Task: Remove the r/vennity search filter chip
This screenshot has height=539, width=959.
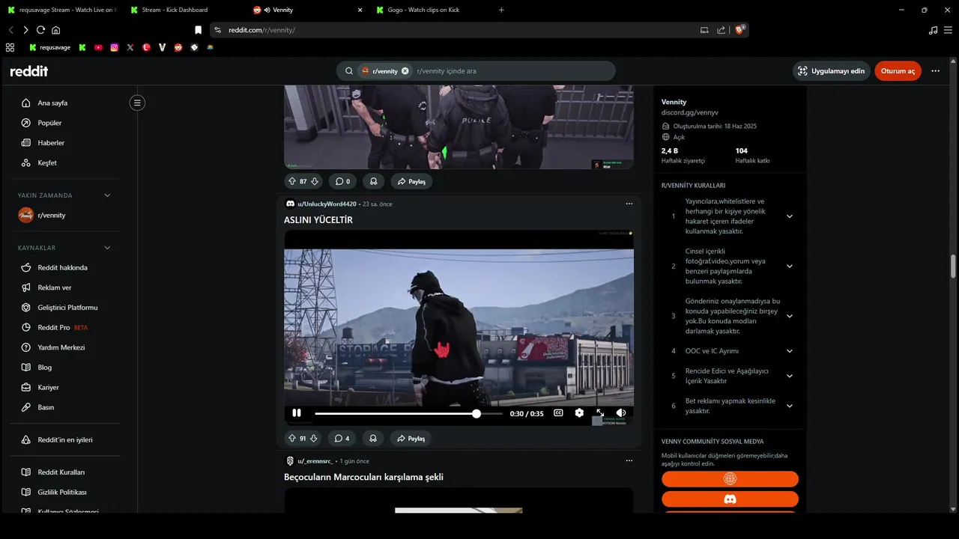Action: tap(405, 71)
